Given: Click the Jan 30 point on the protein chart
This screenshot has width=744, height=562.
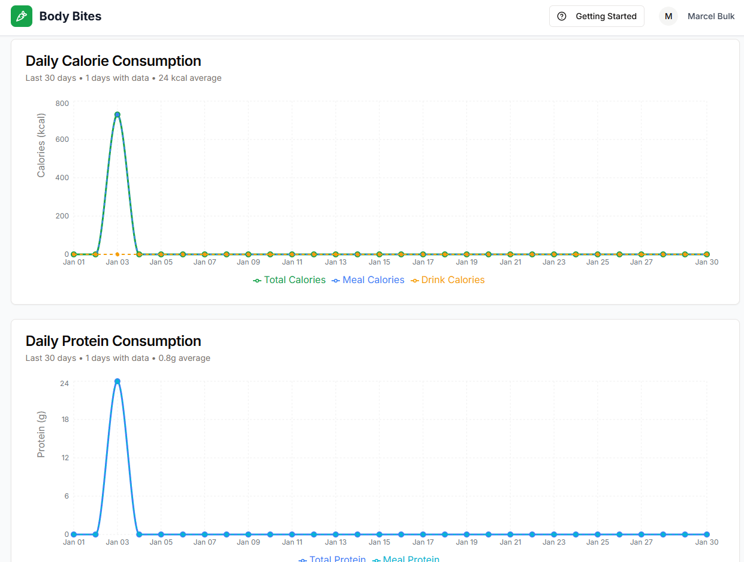Looking at the screenshot, I should 706,534.
